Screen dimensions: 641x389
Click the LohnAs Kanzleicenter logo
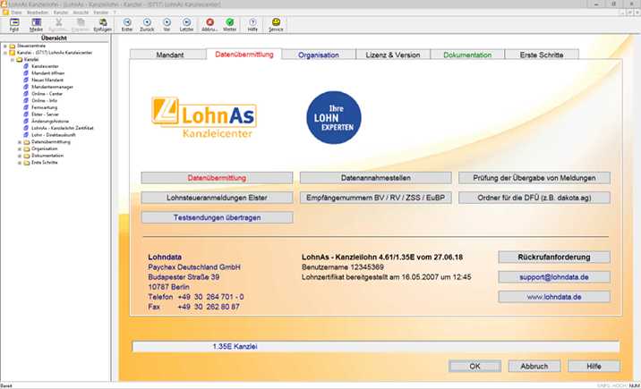[x=204, y=117]
